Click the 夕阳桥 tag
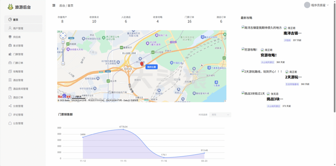336x166 pixels. pyautogui.click(x=287, y=40)
